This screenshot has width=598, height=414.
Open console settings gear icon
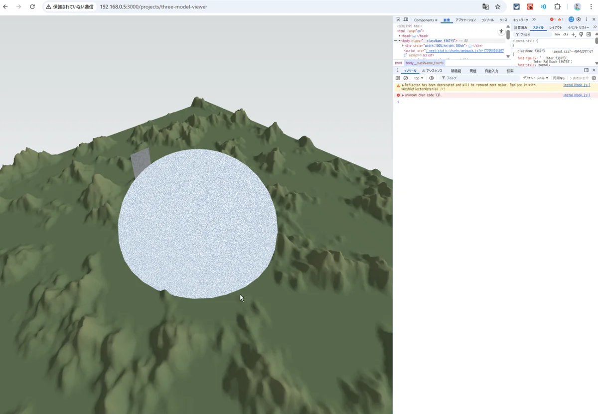[x=594, y=78]
